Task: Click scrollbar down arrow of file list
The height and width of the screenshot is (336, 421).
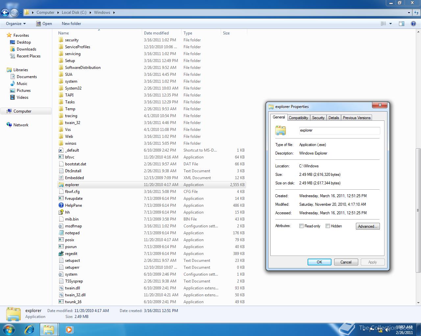Action: coord(418,303)
